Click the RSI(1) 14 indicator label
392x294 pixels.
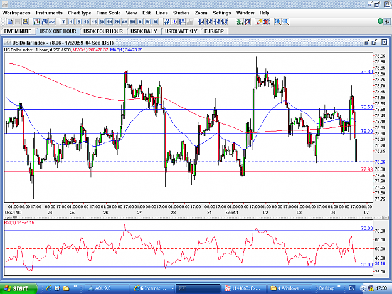click(19, 223)
